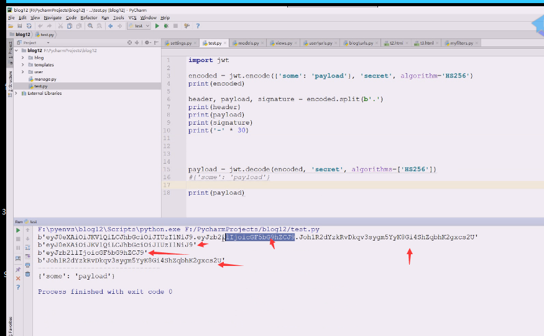Click the Redo arrow in toolbar
Image resolution: width=544 pixels, height=336 pixels.
[x=49, y=26]
